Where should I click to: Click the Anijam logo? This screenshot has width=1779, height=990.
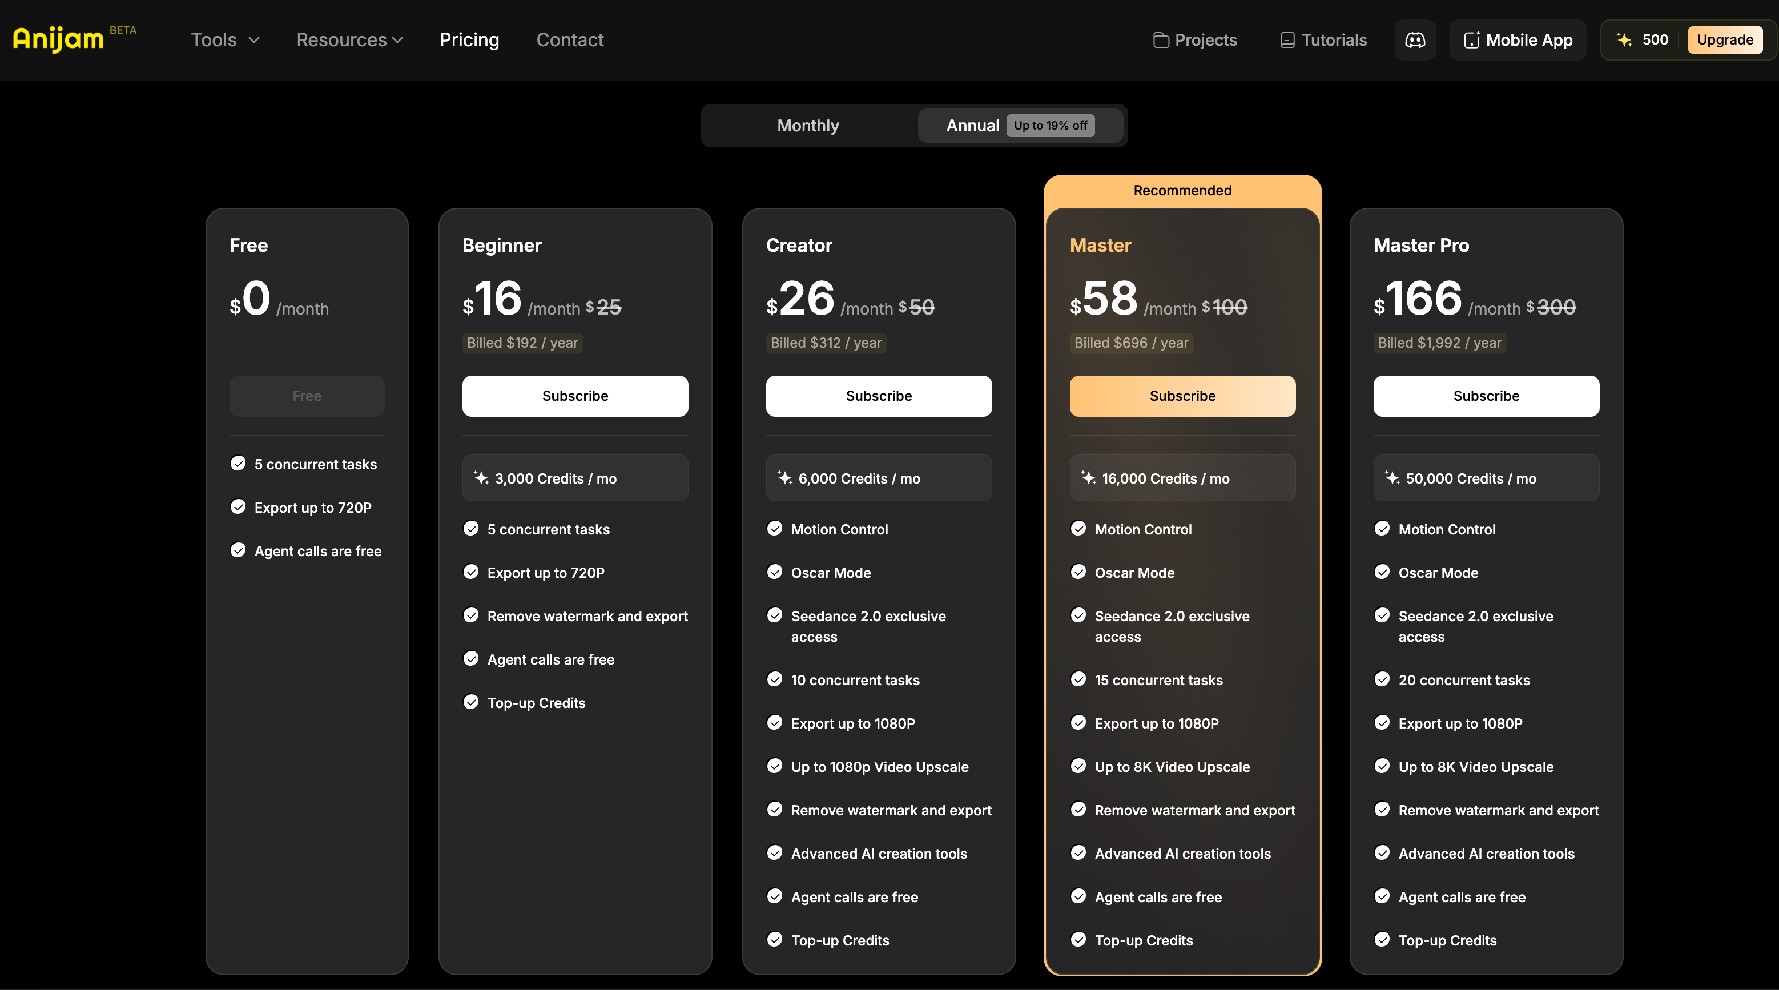(58, 40)
